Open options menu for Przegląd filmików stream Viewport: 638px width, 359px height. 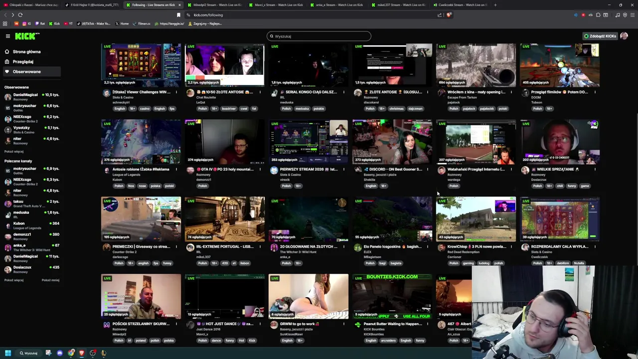[595, 92]
